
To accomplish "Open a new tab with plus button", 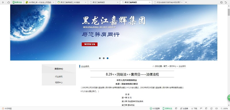I will pyautogui.click(x=186, y=2).
